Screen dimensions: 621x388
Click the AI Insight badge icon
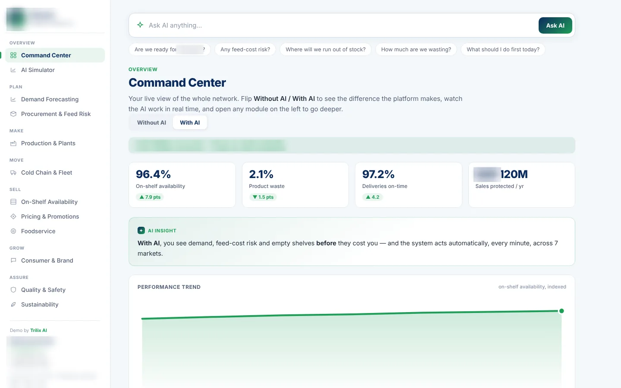point(141,231)
